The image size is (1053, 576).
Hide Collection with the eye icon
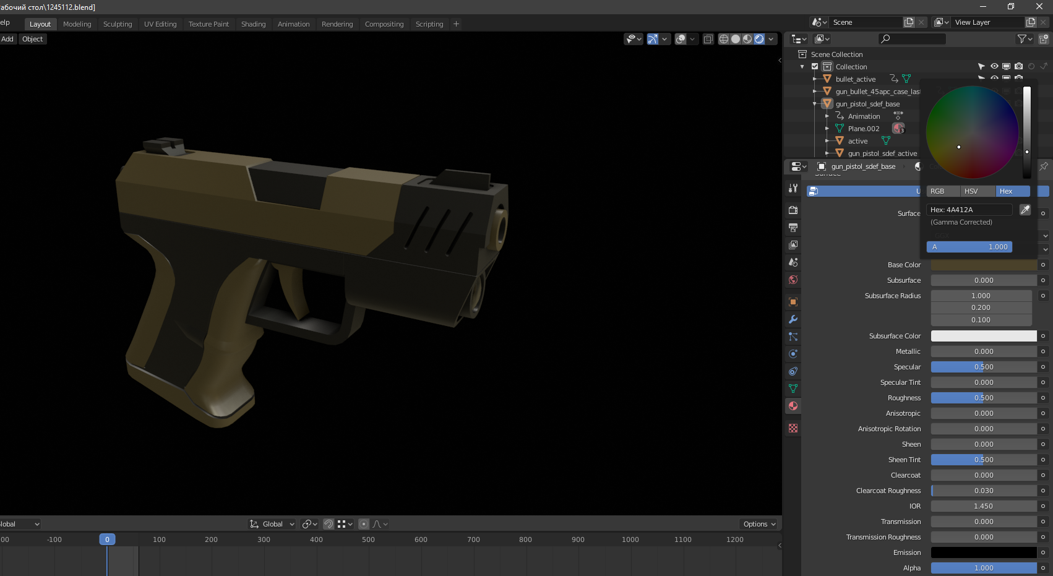(994, 66)
